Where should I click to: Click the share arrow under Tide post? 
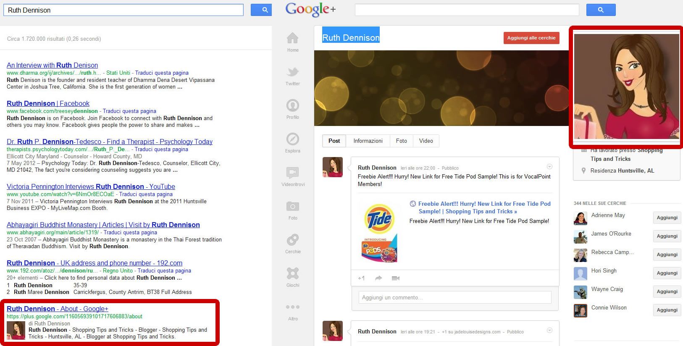pyautogui.click(x=378, y=278)
